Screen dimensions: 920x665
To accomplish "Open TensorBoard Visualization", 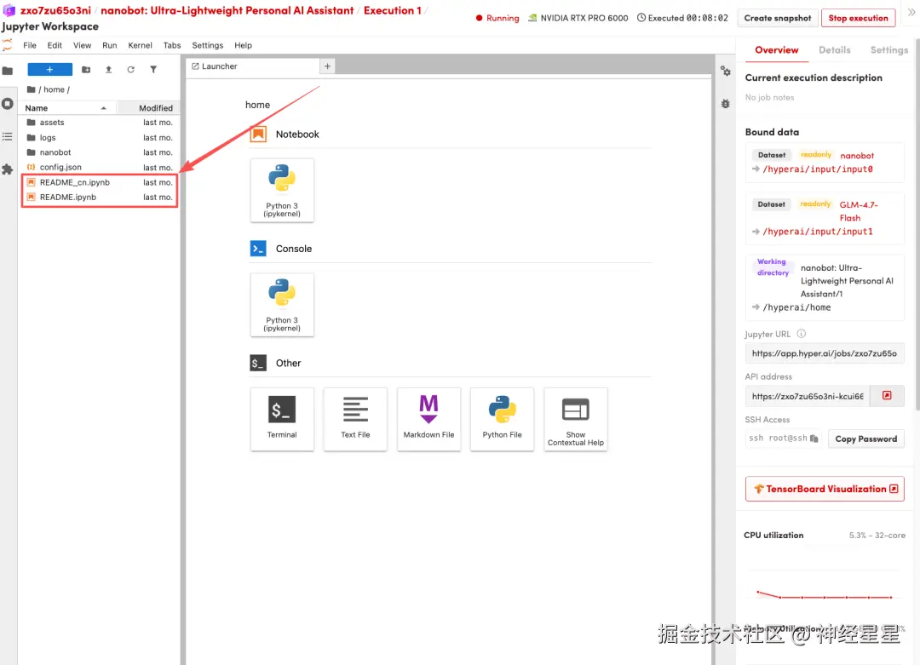I will point(825,489).
